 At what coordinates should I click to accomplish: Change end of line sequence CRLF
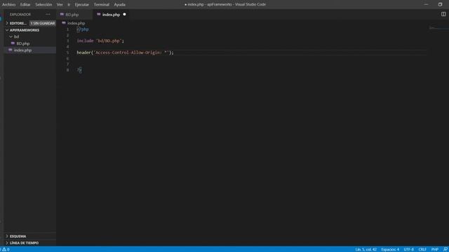click(x=422, y=249)
